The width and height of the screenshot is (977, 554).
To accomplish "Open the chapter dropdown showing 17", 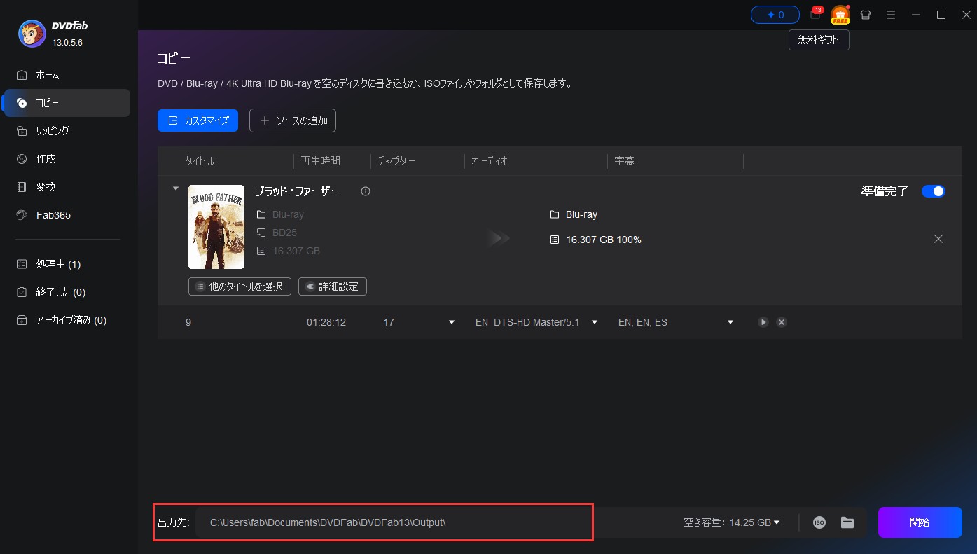I will (452, 322).
